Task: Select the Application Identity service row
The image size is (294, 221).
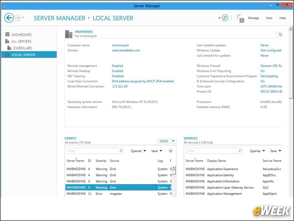Action: [233, 175]
